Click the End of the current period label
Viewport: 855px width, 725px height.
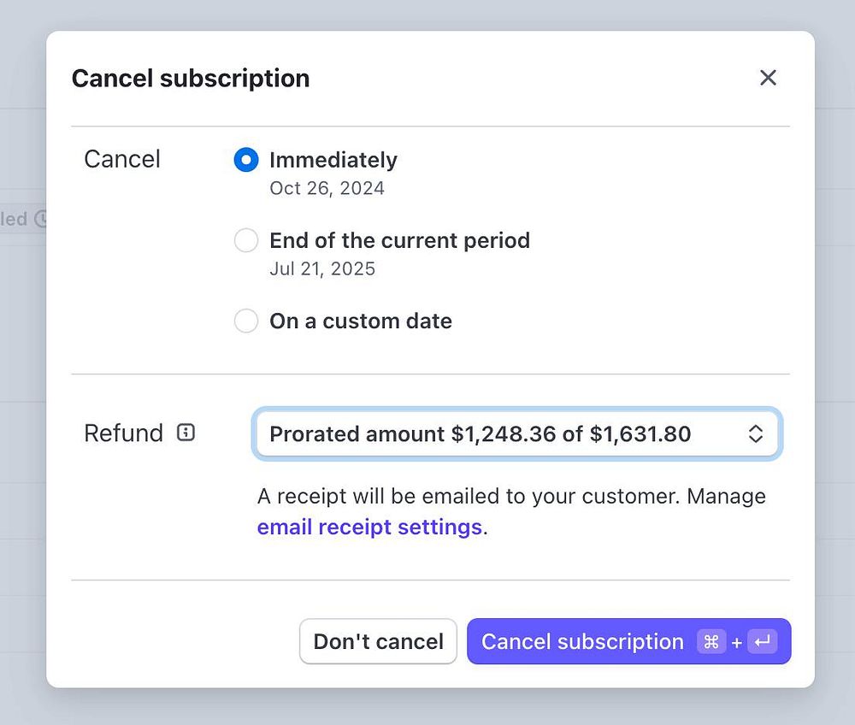pyautogui.click(x=399, y=241)
